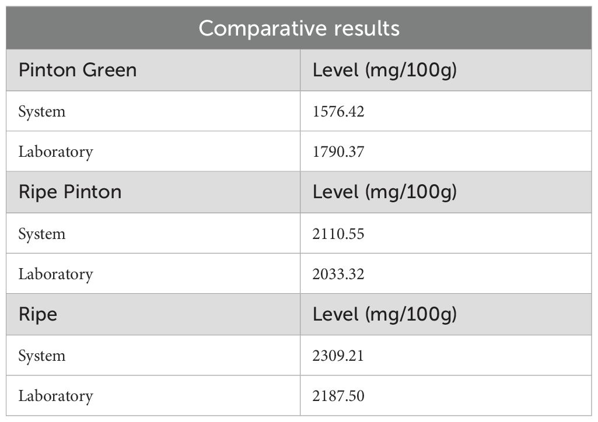598x422 pixels.
Task: Select the Ripe section heading
Action: click(38, 315)
